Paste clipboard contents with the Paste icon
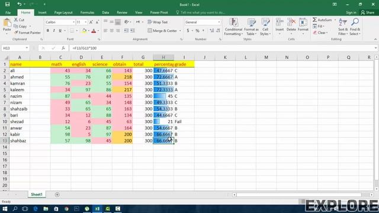 point(7,23)
